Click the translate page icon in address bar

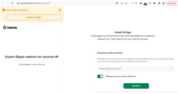(117, 3)
